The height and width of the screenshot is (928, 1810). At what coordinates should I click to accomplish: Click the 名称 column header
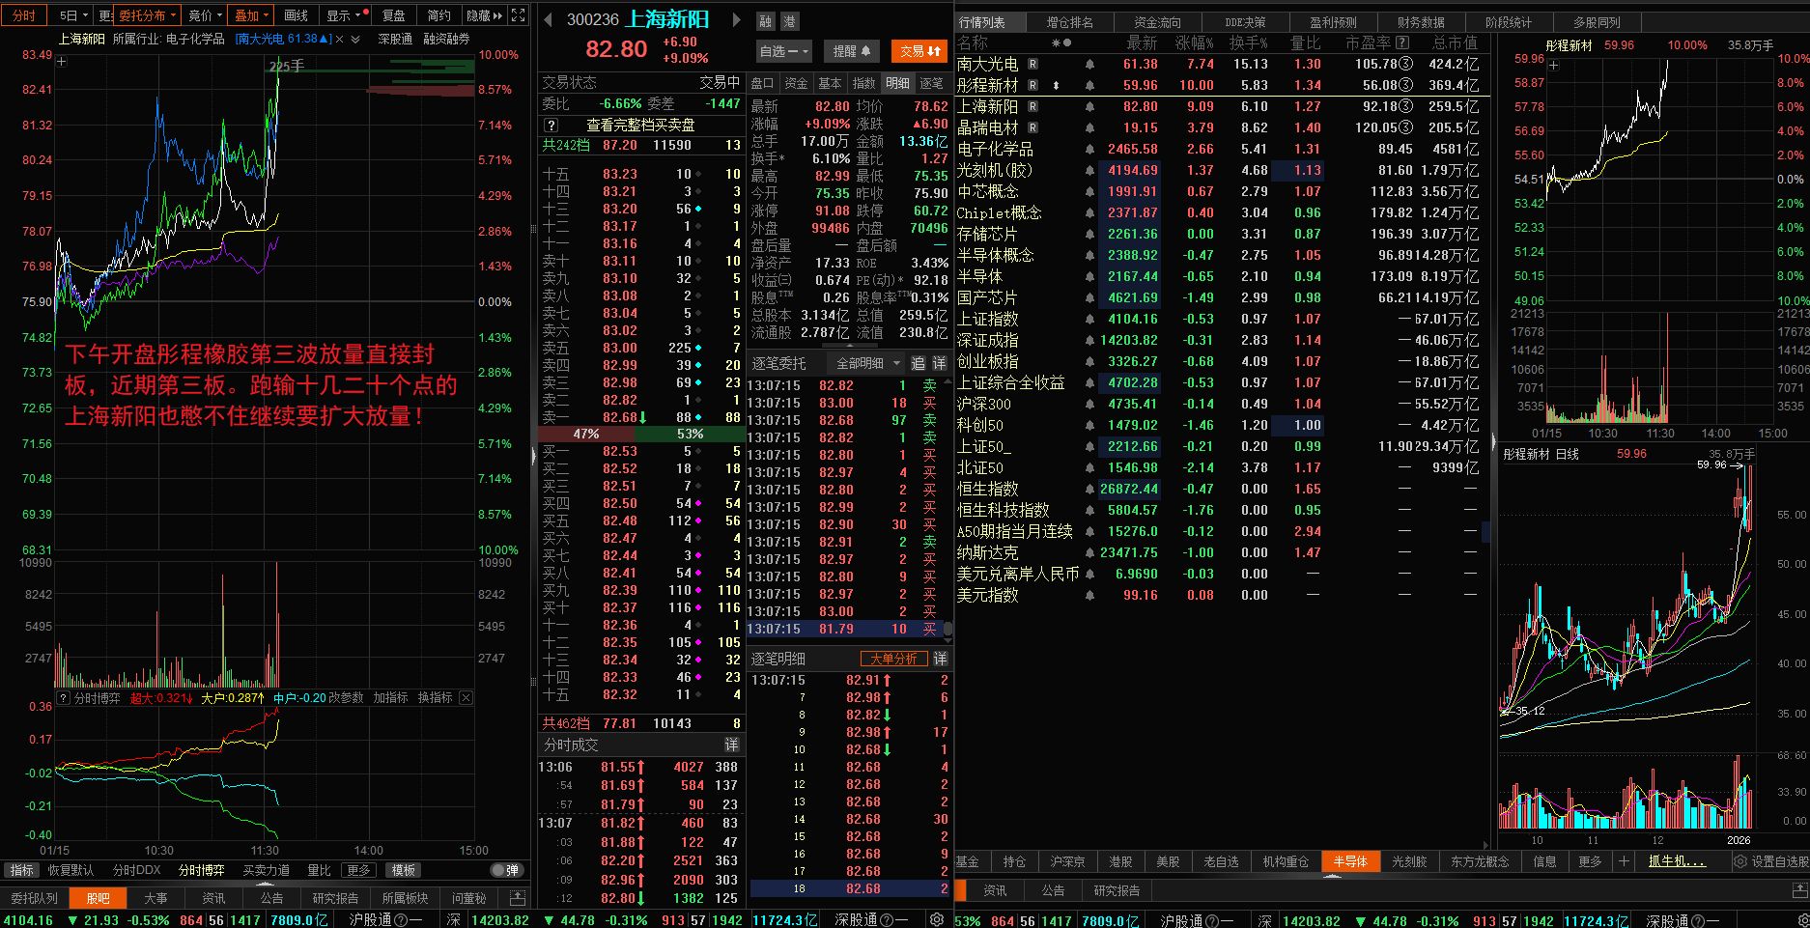[x=973, y=42]
